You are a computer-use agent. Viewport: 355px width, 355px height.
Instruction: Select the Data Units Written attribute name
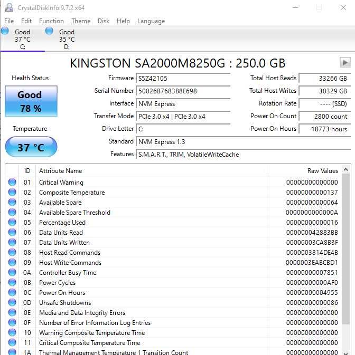[x=64, y=243]
